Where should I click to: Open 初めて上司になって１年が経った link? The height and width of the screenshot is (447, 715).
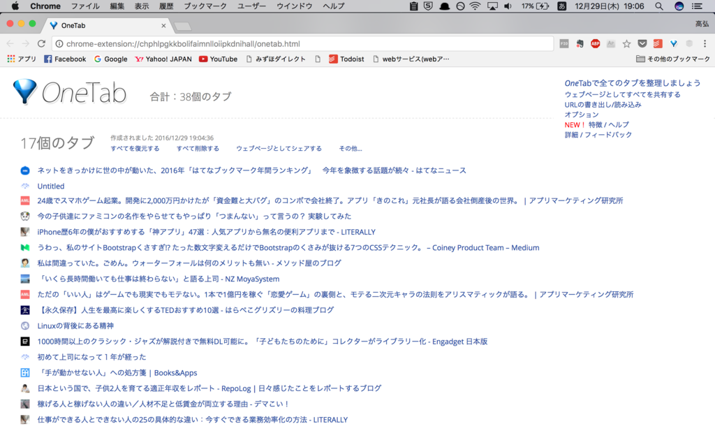[x=91, y=357]
